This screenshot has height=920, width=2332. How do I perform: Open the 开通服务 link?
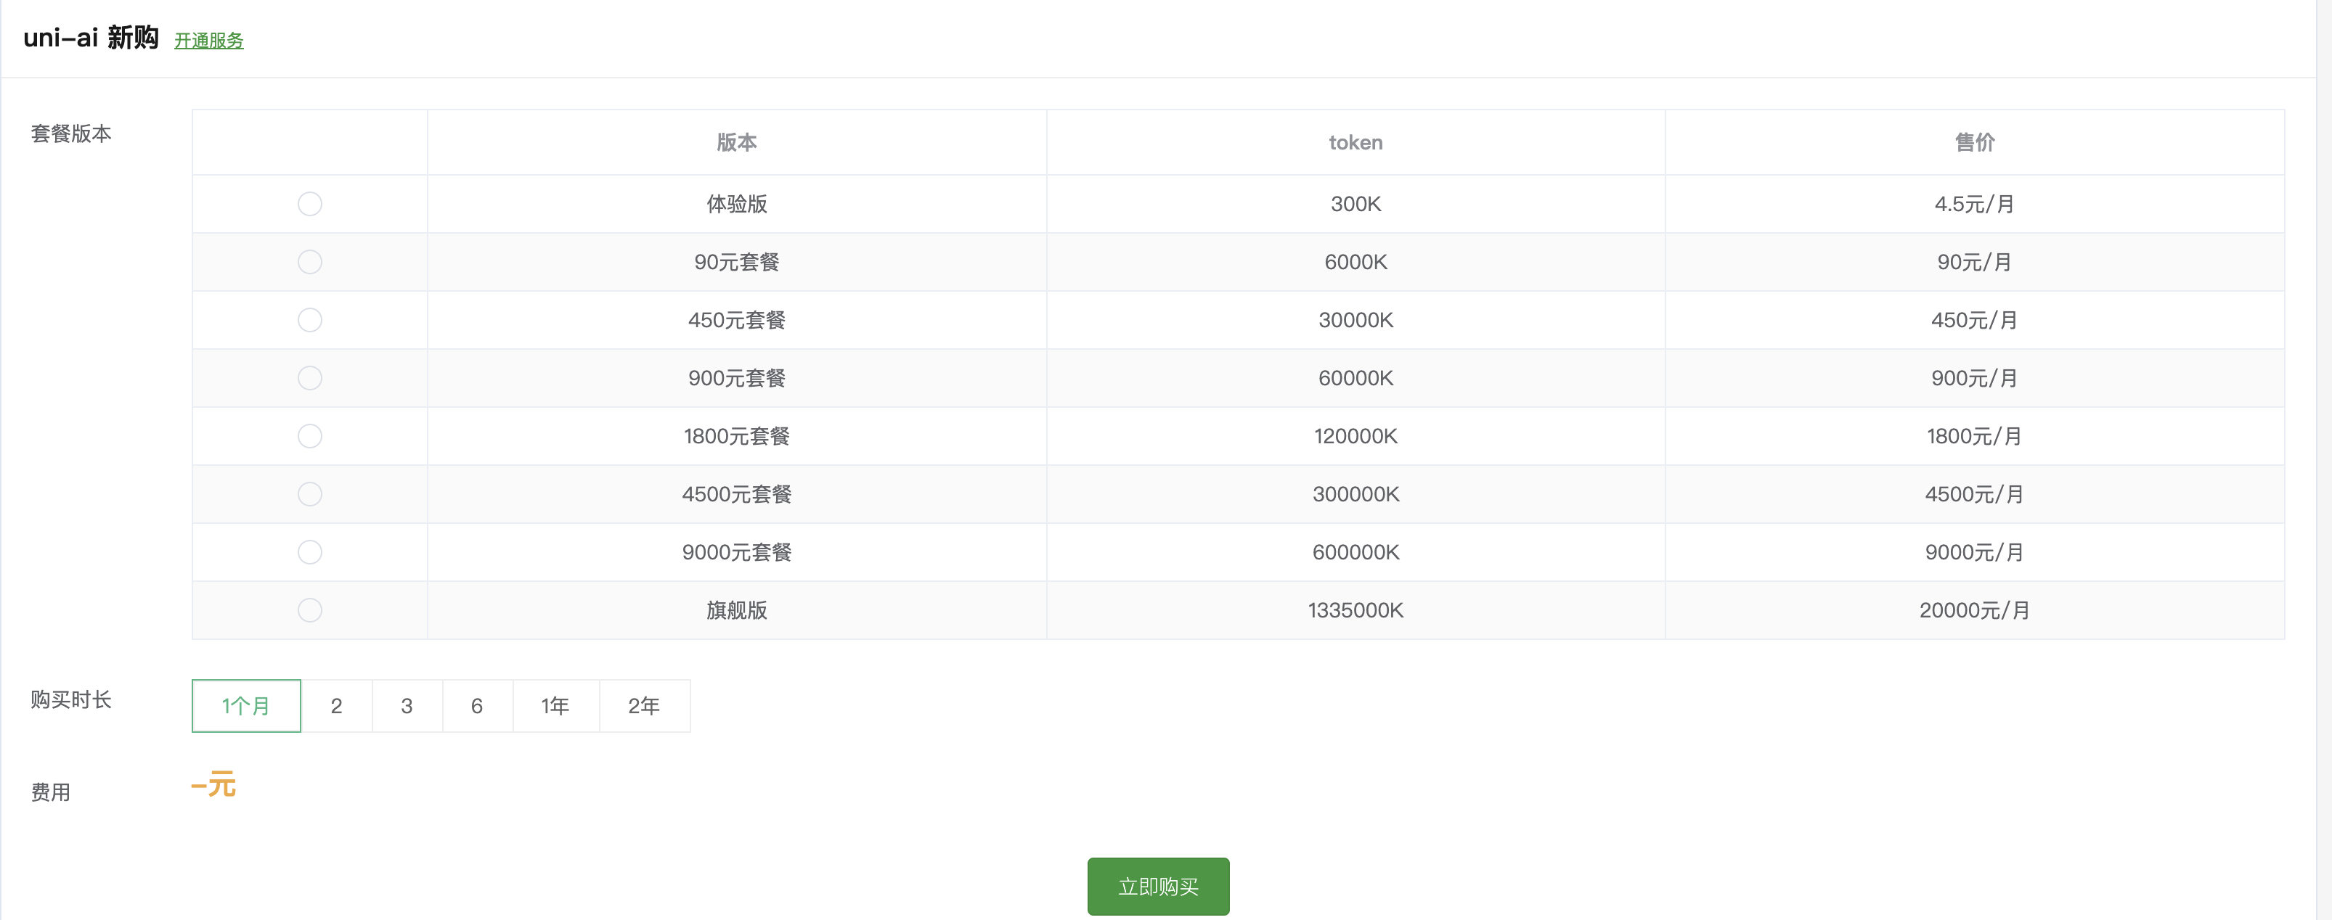[209, 41]
